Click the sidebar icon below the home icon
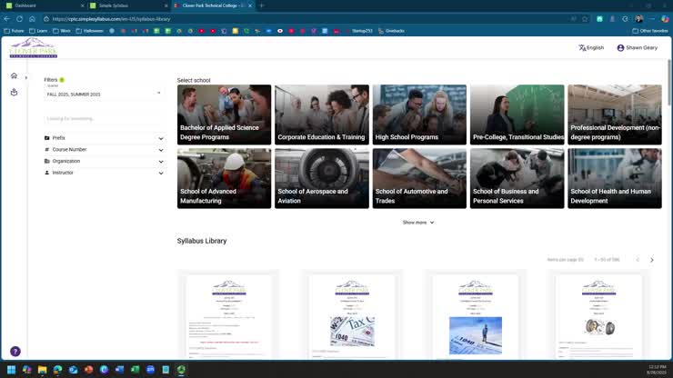673x378 pixels. 14,92
